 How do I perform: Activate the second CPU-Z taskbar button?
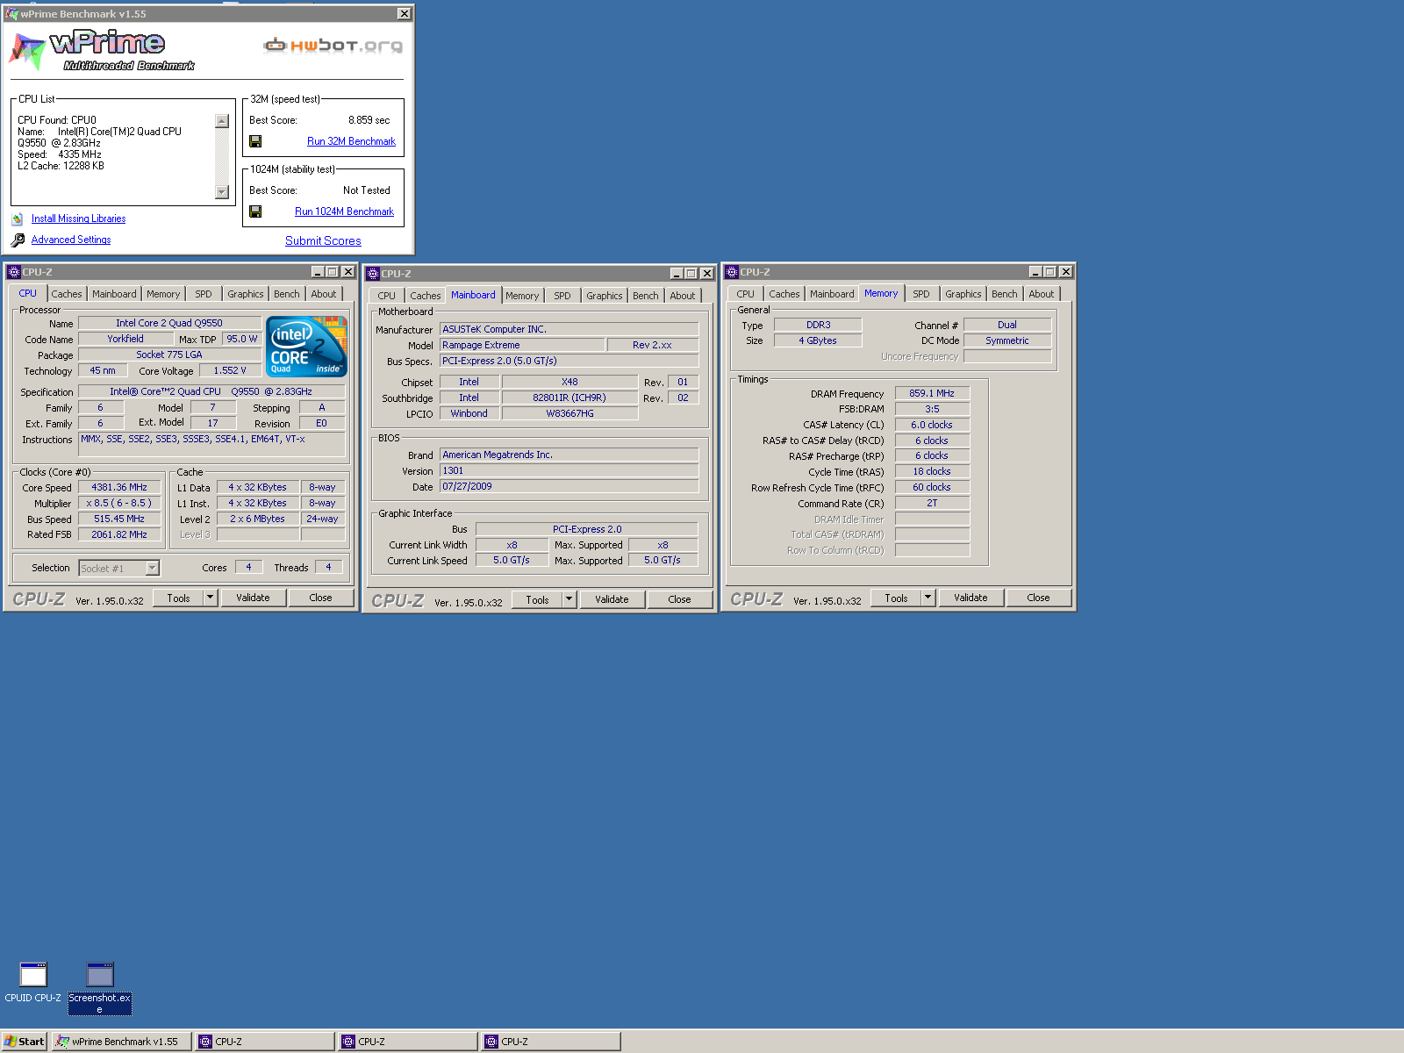tap(407, 1042)
